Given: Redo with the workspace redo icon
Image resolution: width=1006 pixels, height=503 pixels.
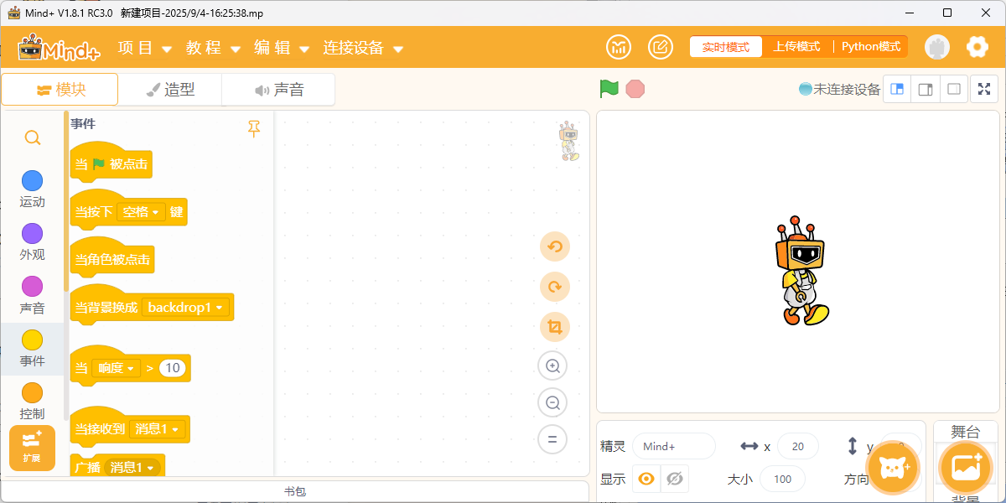Looking at the screenshot, I should pyautogui.click(x=554, y=287).
